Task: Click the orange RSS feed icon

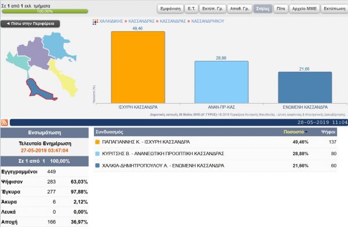Action: (5, 122)
